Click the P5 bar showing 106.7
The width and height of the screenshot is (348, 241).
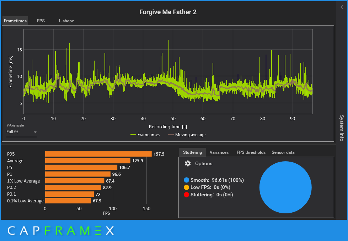tap(81, 167)
